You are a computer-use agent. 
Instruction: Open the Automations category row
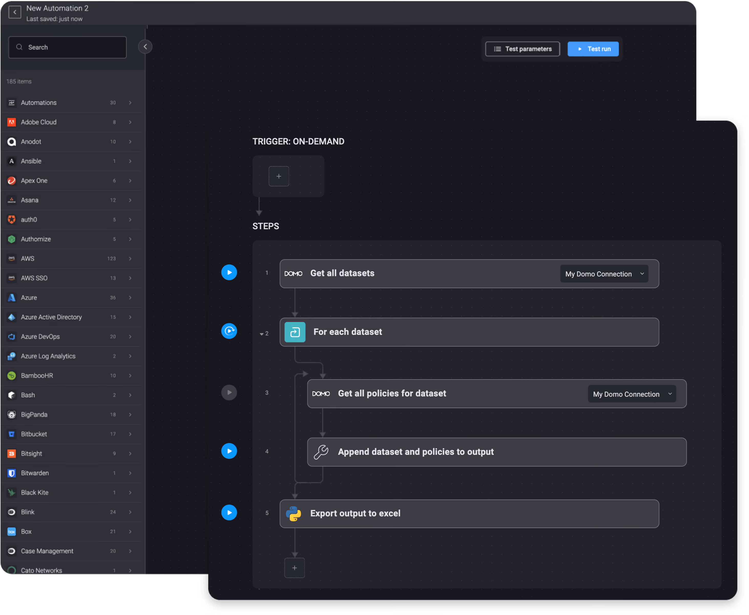coord(71,103)
